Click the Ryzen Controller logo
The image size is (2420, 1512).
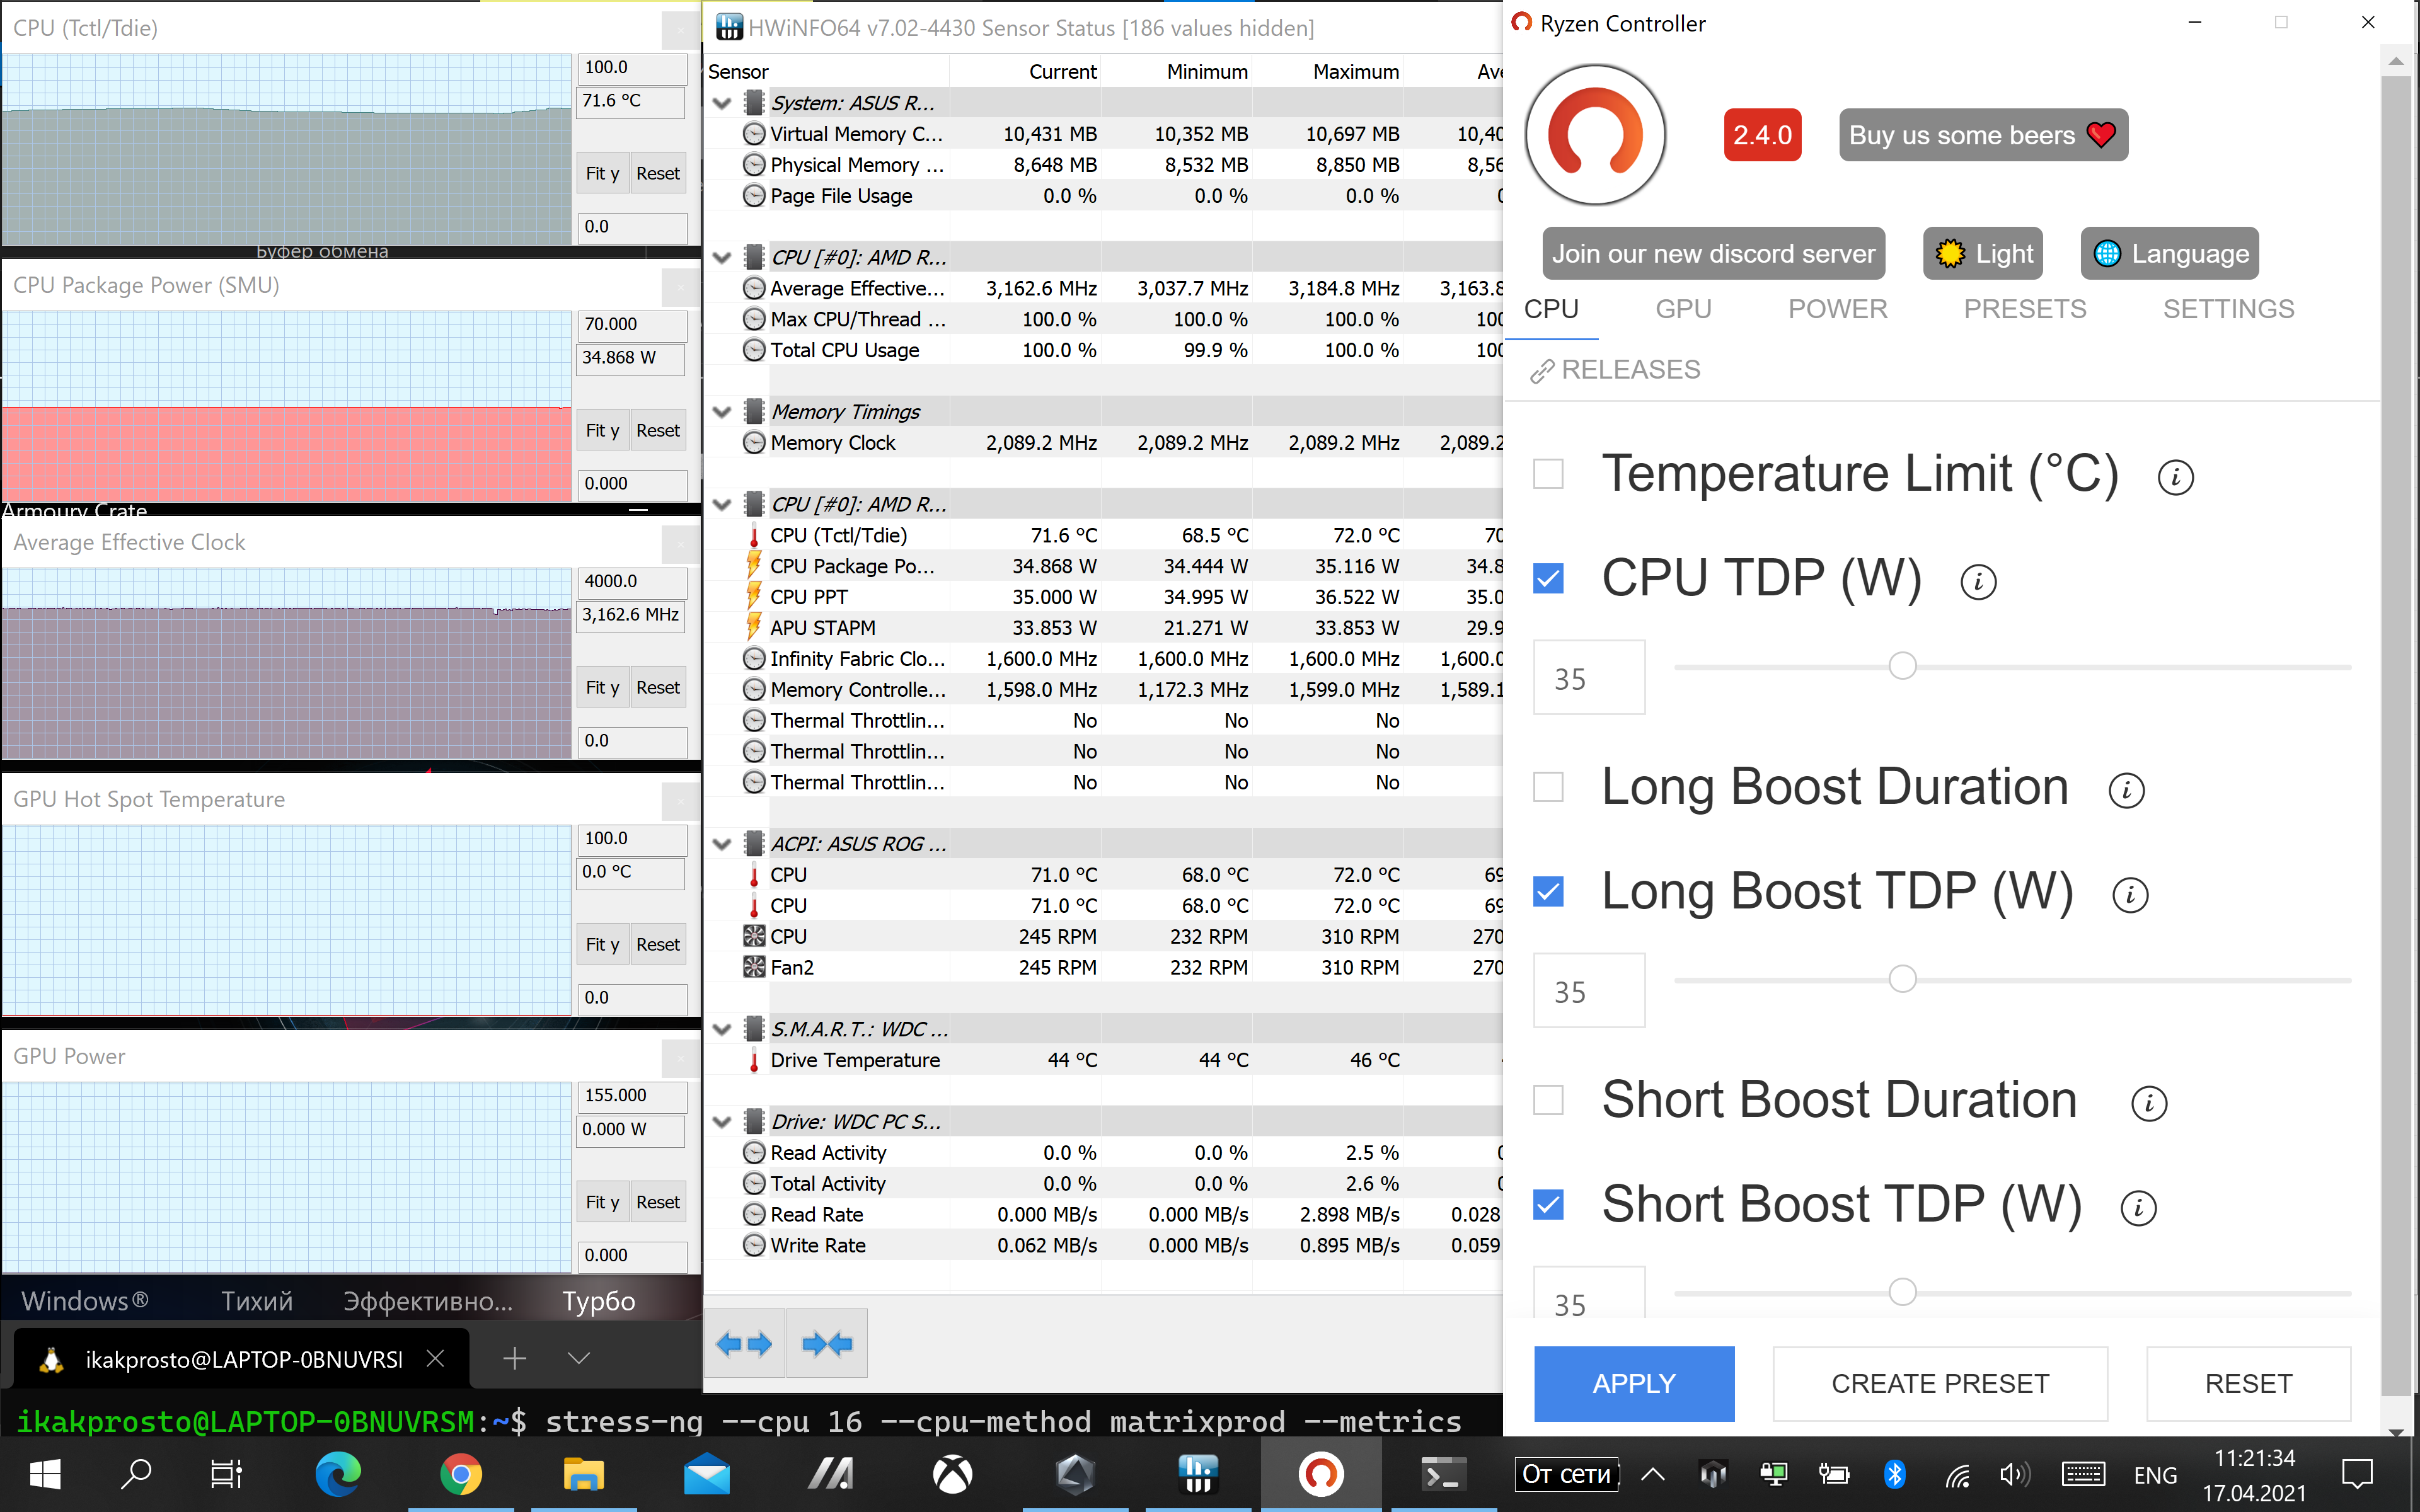[1595, 135]
